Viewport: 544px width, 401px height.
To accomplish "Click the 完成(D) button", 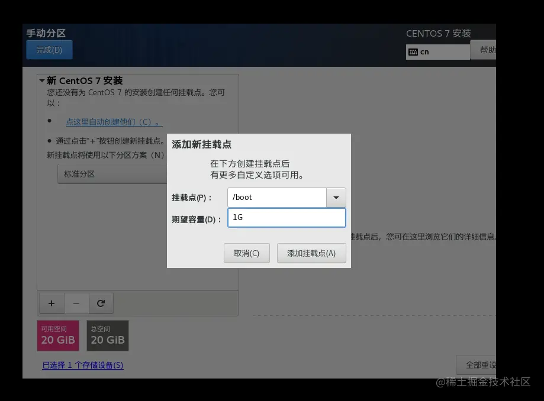I will click(x=49, y=50).
